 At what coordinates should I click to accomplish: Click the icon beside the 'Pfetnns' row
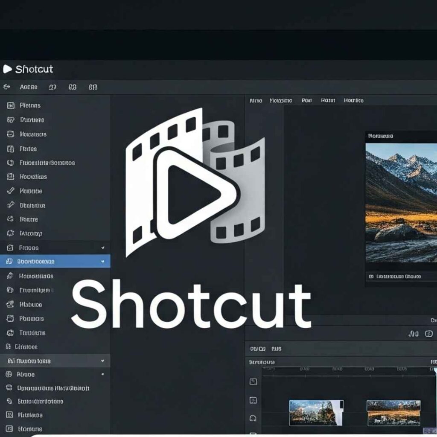[11, 105]
